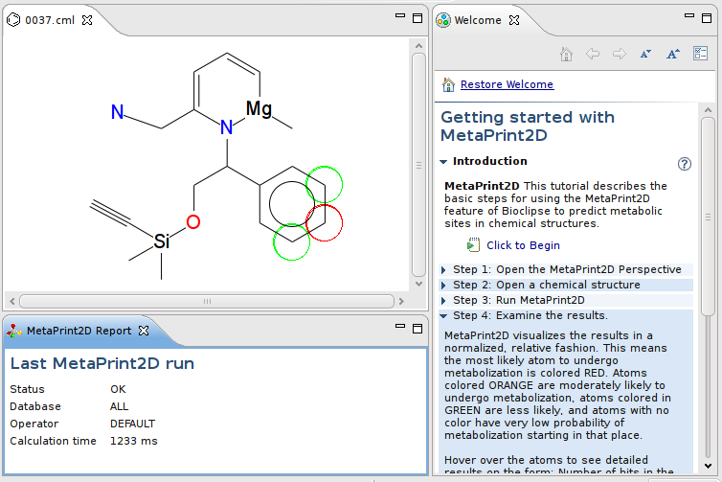Image resolution: width=722 pixels, height=482 pixels.
Task: Click the Home icon in Welcome toolbar
Action: [x=566, y=54]
